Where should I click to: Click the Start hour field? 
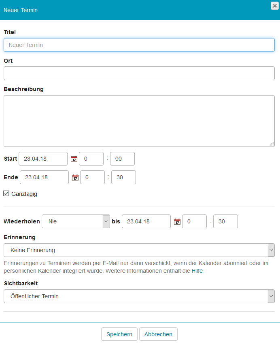[91, 159]
